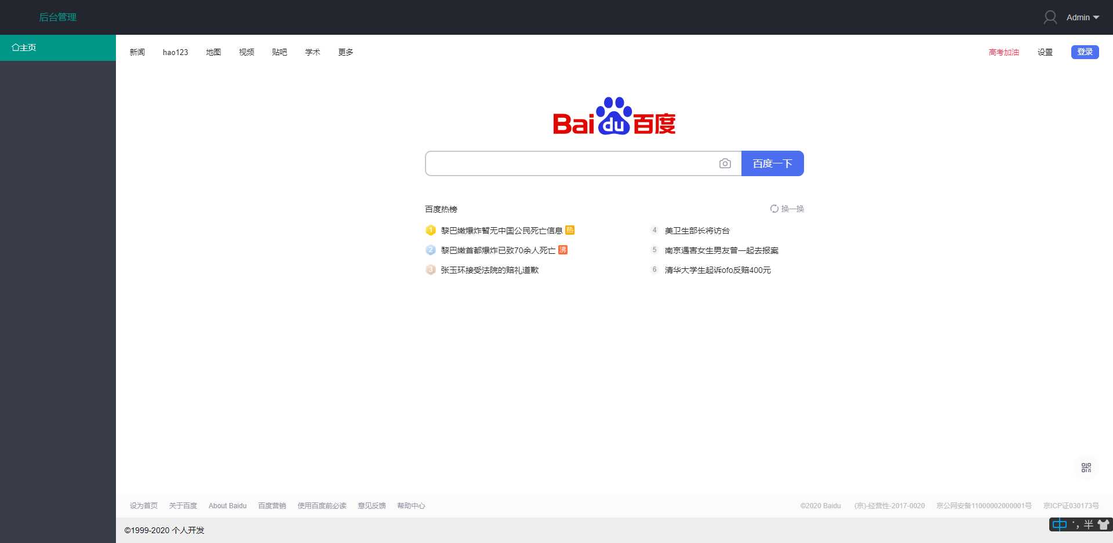
Task: Click the 京ICP证030173号 link
Action: click(x=1071, y=506)
